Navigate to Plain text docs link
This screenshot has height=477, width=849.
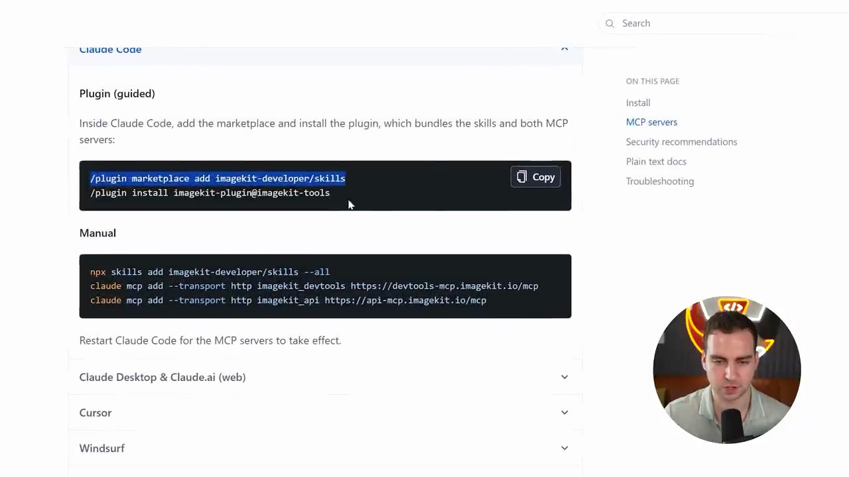pyautogui.click(x=656, y=162)
